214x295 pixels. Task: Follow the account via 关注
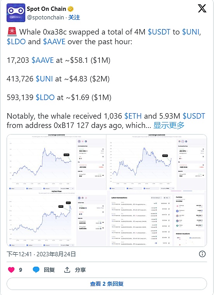tap(74, 17)
